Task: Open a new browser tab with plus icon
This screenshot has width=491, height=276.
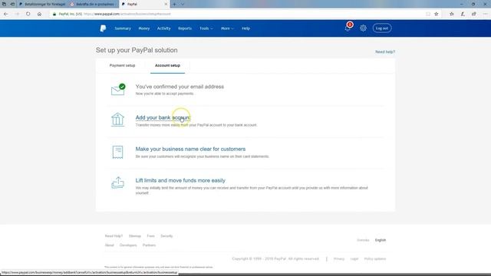Action: tap(174, 4)
